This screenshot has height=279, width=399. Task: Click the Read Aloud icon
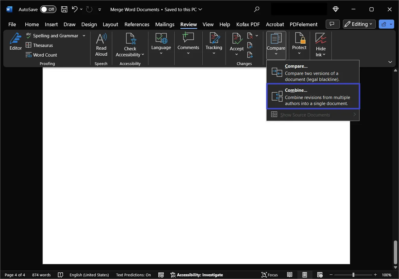101,39
